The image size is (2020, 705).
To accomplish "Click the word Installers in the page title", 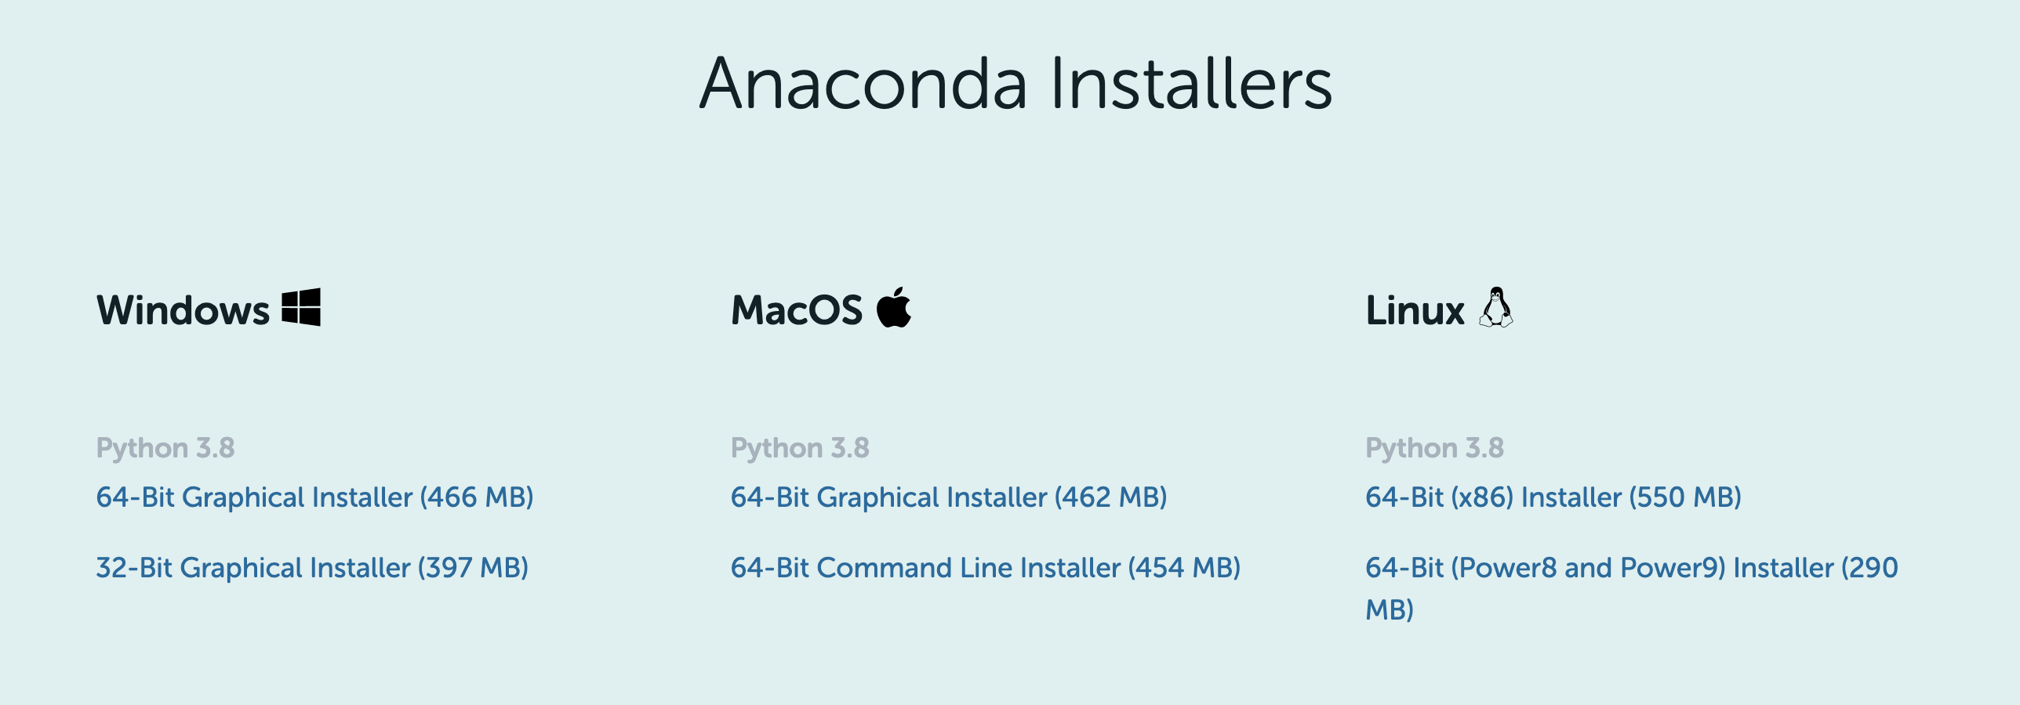I will click(x=1191, y=83).
